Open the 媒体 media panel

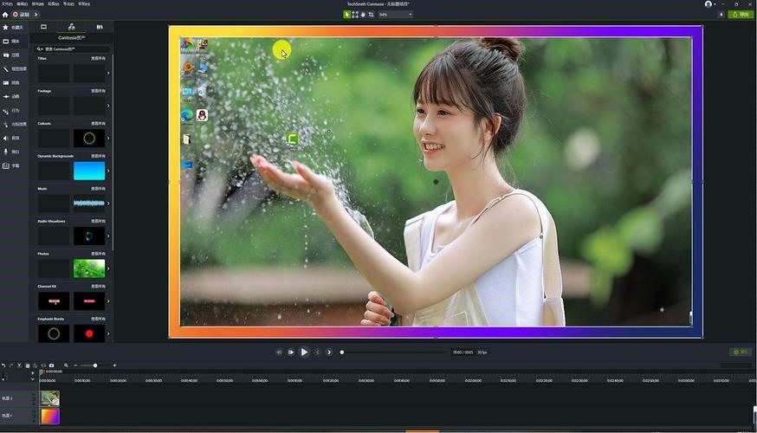[11, 42]
